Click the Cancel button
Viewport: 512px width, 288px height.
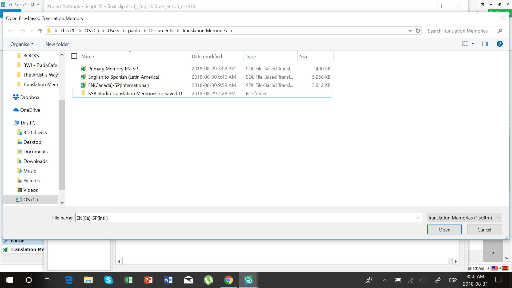point(484,230)
